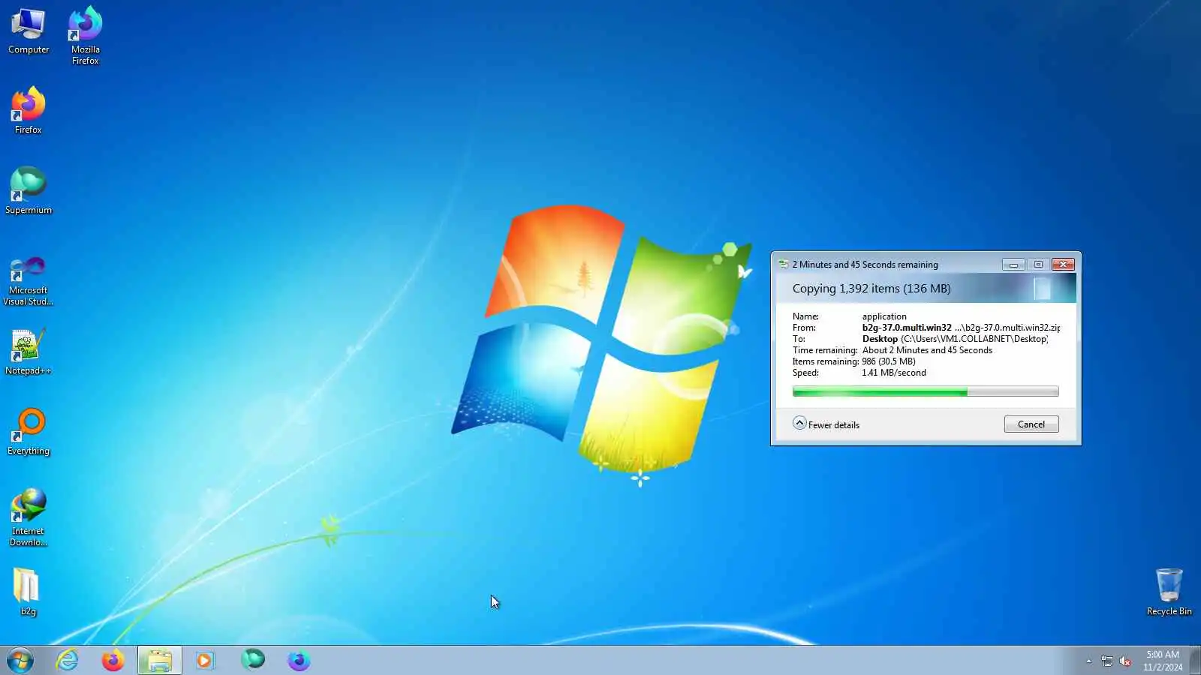The image size is (1201, 675).
Task: Launch Firefox from the taskbar
Action: point(113,661)
